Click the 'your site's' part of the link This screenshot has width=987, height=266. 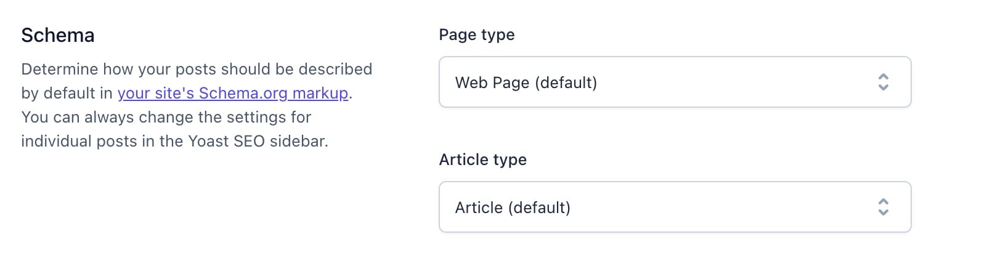(x=156, y=93)
